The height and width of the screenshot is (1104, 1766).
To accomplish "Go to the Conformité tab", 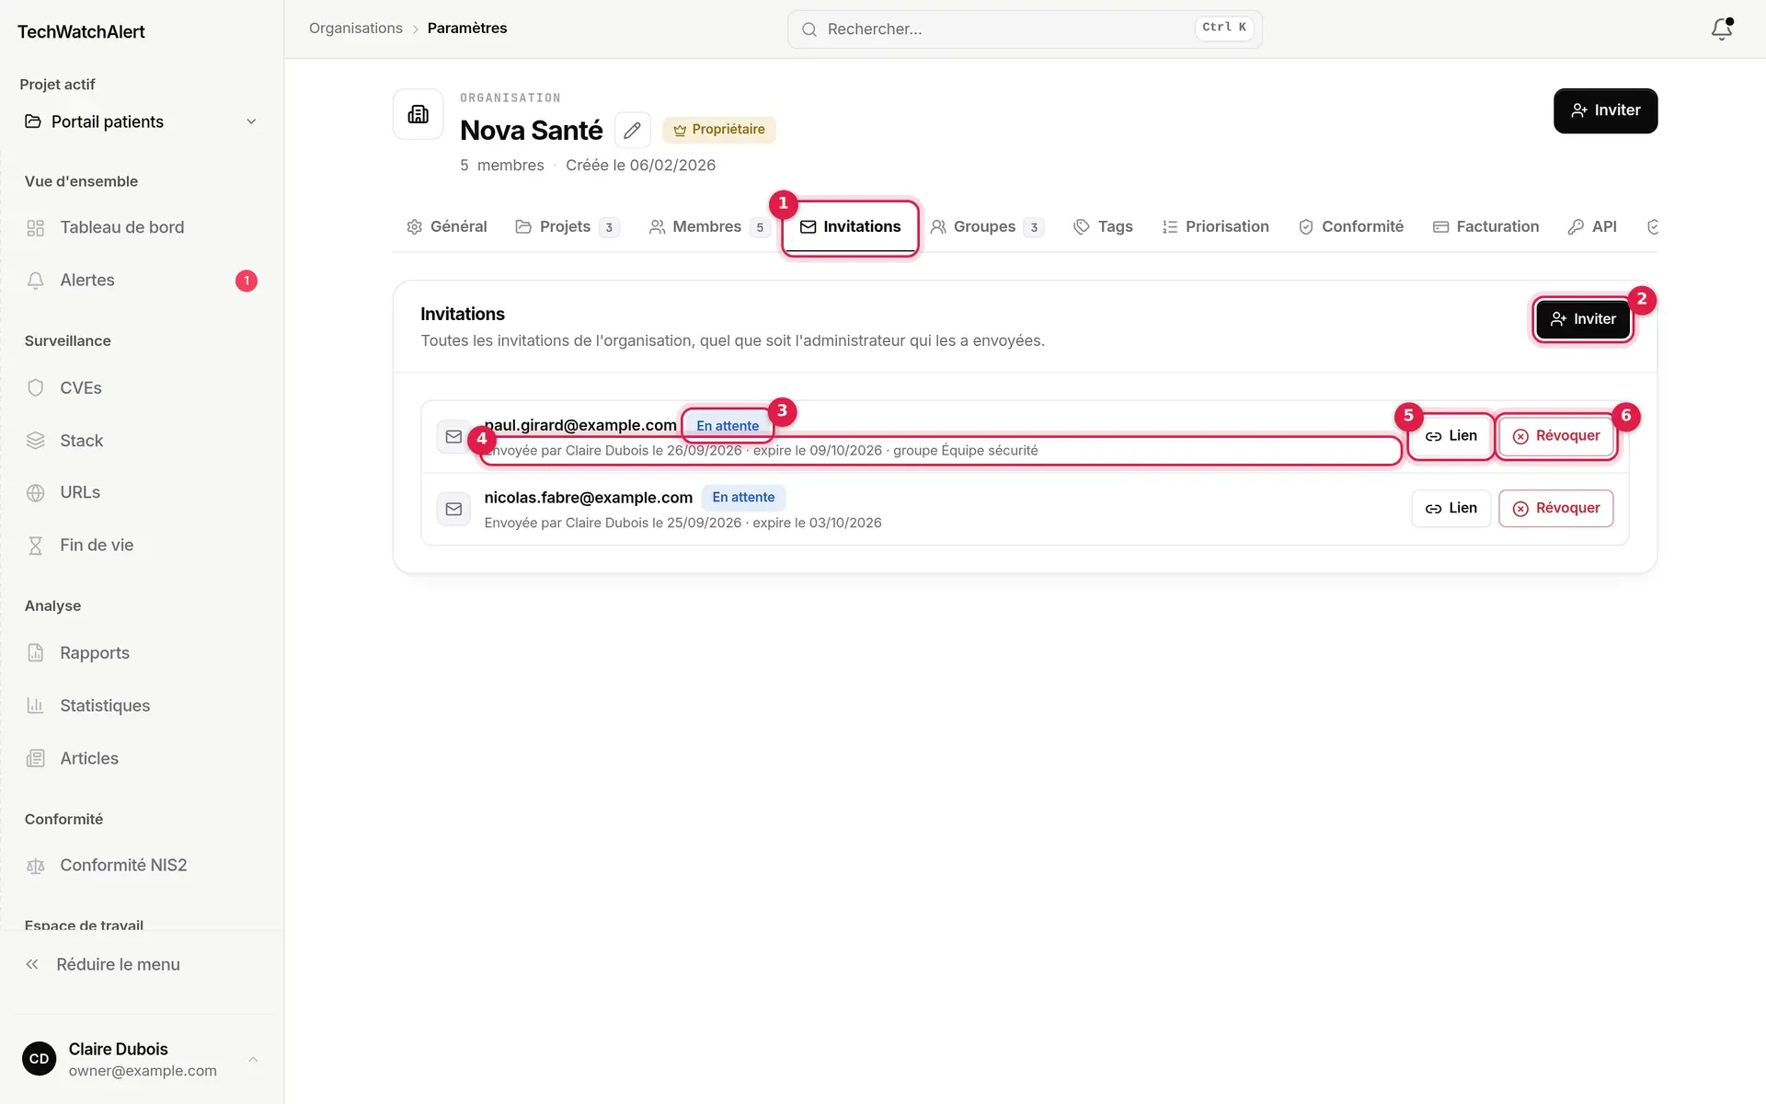I will point(1351,226).
